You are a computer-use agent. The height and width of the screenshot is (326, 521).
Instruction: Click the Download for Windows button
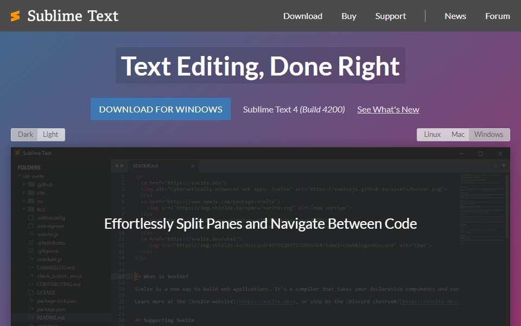pyautogui.click(x=161, y=109)
